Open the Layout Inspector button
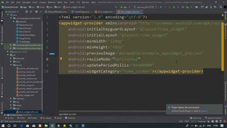This screenshot has height=128, width=227. click(x=214, y=118)
